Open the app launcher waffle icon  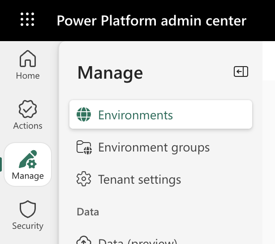[27, 19]
